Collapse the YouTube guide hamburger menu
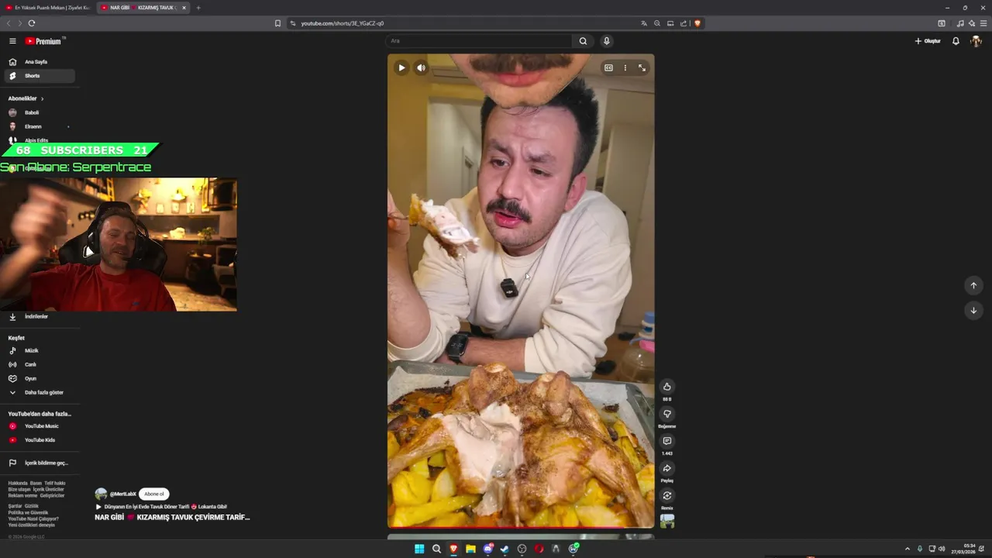Image resolution: width=992 pixels, height=558 pixels. pyautogui.click(x=12, y=41)
